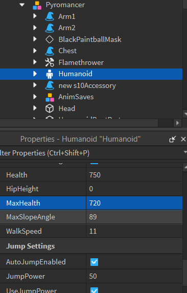Select the WalkSpeed property row
The height and width of the screenshot is (293, 187).
coord(91,231)
